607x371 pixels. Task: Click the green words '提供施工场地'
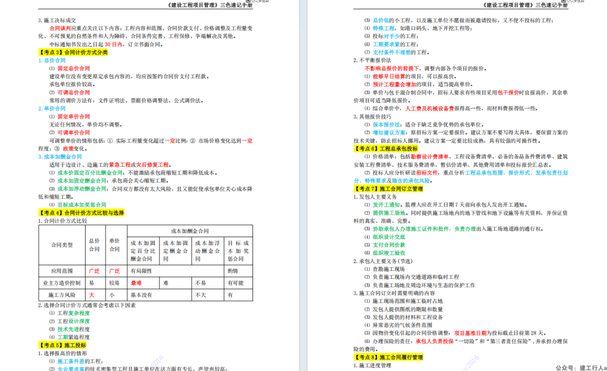coord(388,213)
